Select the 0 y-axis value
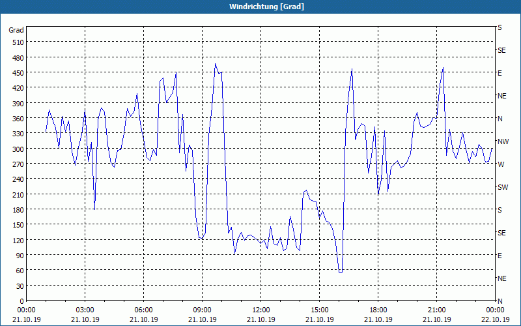 (x=21, y=301)
